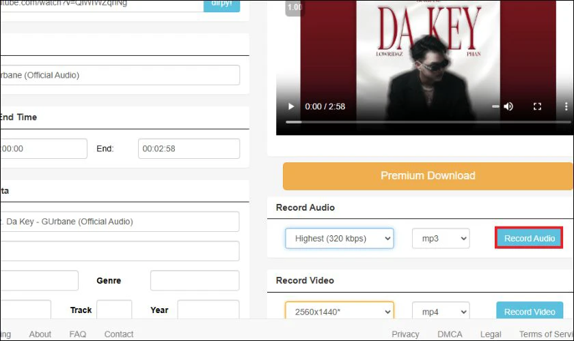Click the End: label
This screenshot has height=341, width=574.
pyautogui.click(x=105, y=149)
